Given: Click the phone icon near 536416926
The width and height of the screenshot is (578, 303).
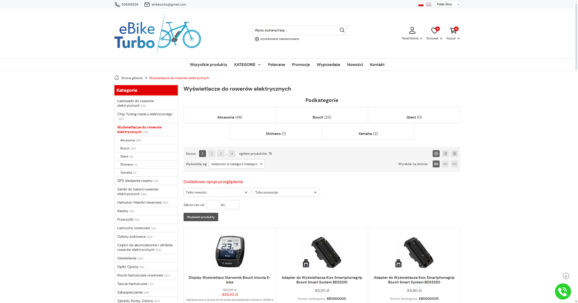Looking at the screenshot, I should click(117, 4).
